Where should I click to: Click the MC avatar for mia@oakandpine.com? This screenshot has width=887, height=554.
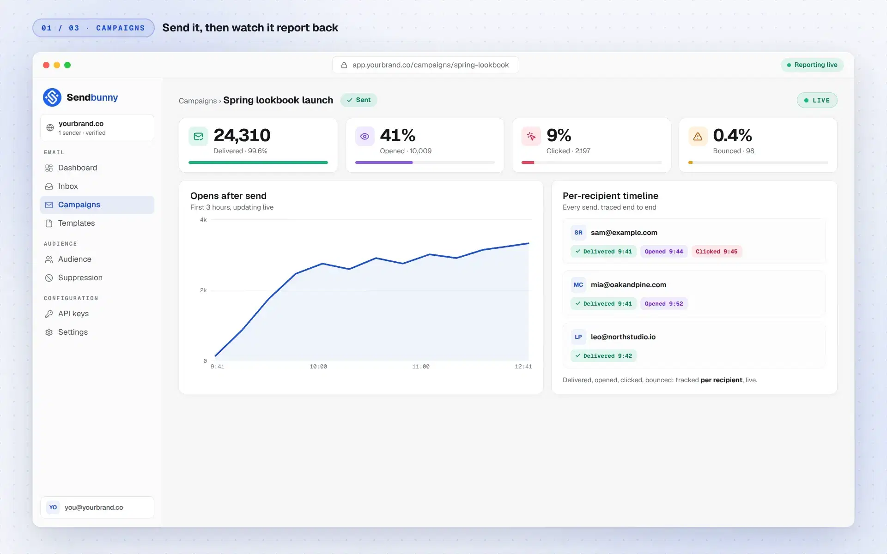click(x=578, y=285)
